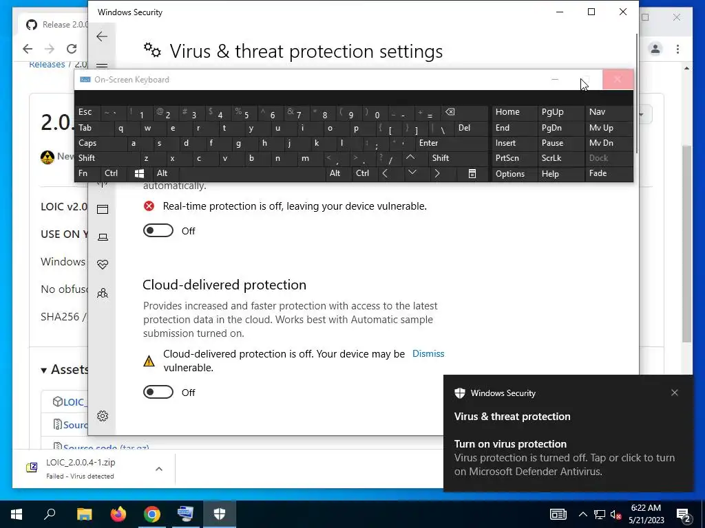The width and height of the screenshot is (705, 528).
Task: Open Chrome profile avatar icon
Action: click(x=655, y=49)
